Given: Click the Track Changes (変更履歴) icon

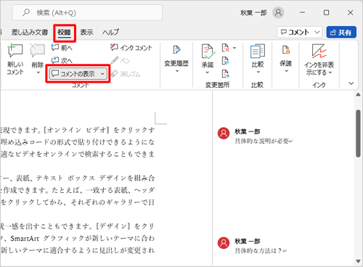Looking at the screenshot, I should 176,50.
